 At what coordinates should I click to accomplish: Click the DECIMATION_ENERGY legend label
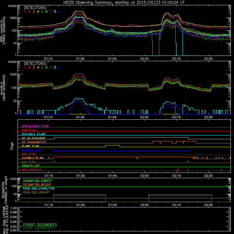coord(37,181)
